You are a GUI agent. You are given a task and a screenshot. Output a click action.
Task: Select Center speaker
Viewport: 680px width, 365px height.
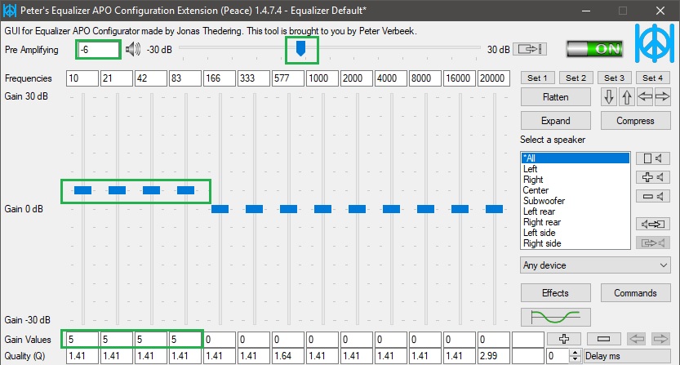click(575, 190)
